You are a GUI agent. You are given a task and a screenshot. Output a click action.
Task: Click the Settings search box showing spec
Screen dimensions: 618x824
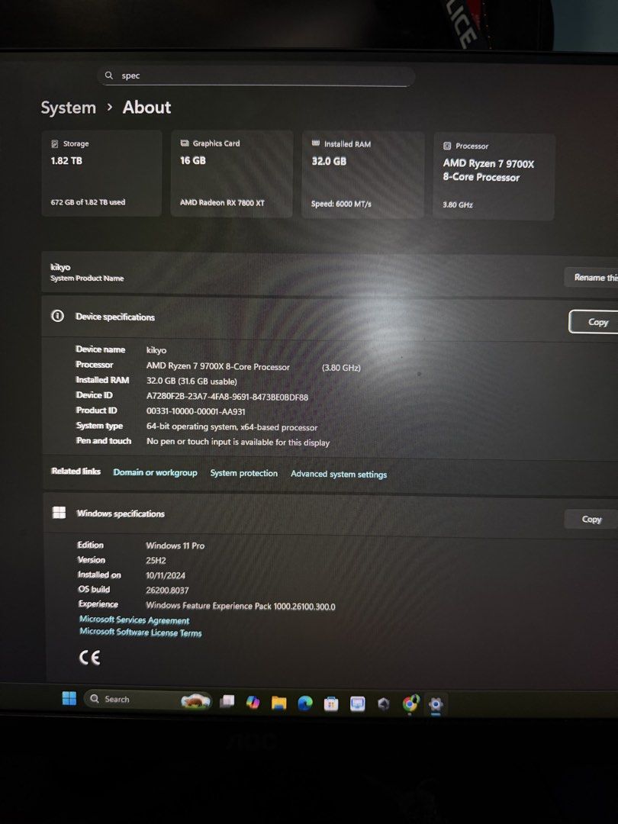257,76
